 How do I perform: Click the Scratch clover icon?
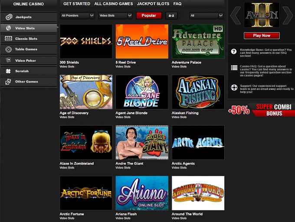point(9,71)
